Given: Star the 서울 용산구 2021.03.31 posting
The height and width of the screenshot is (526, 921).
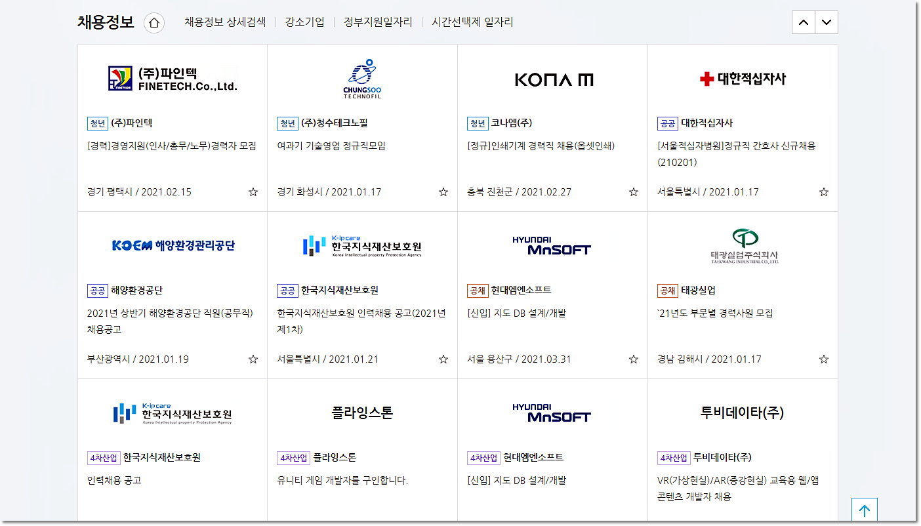Looking at the screenshot, I should point(634,359).
